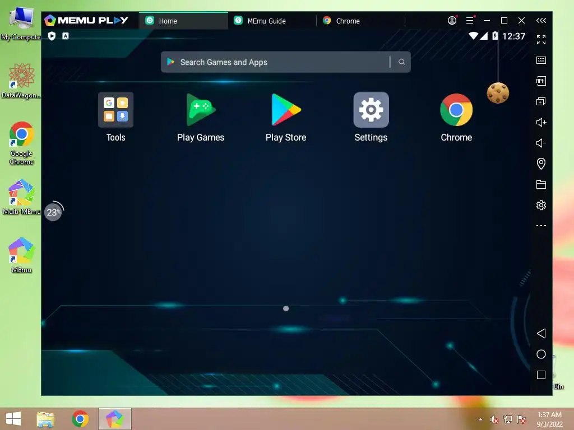Screen dimensions: 574x430
Task: Open the Tools folder in MEmu
Action: point(115,110)
